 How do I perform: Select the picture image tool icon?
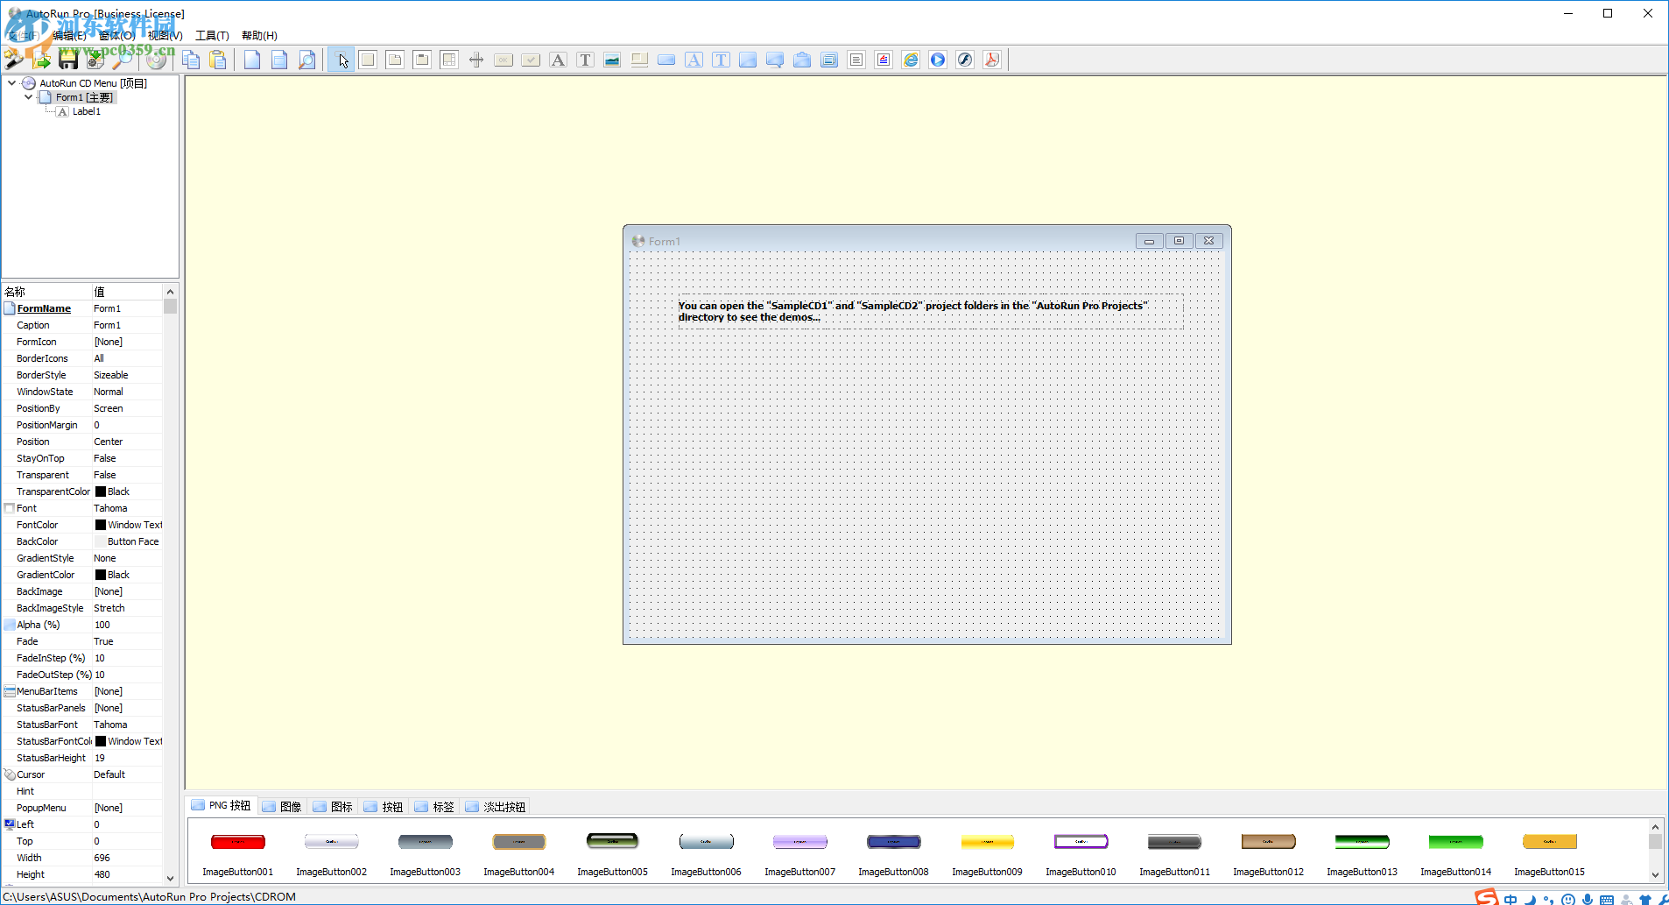[612, 60]
